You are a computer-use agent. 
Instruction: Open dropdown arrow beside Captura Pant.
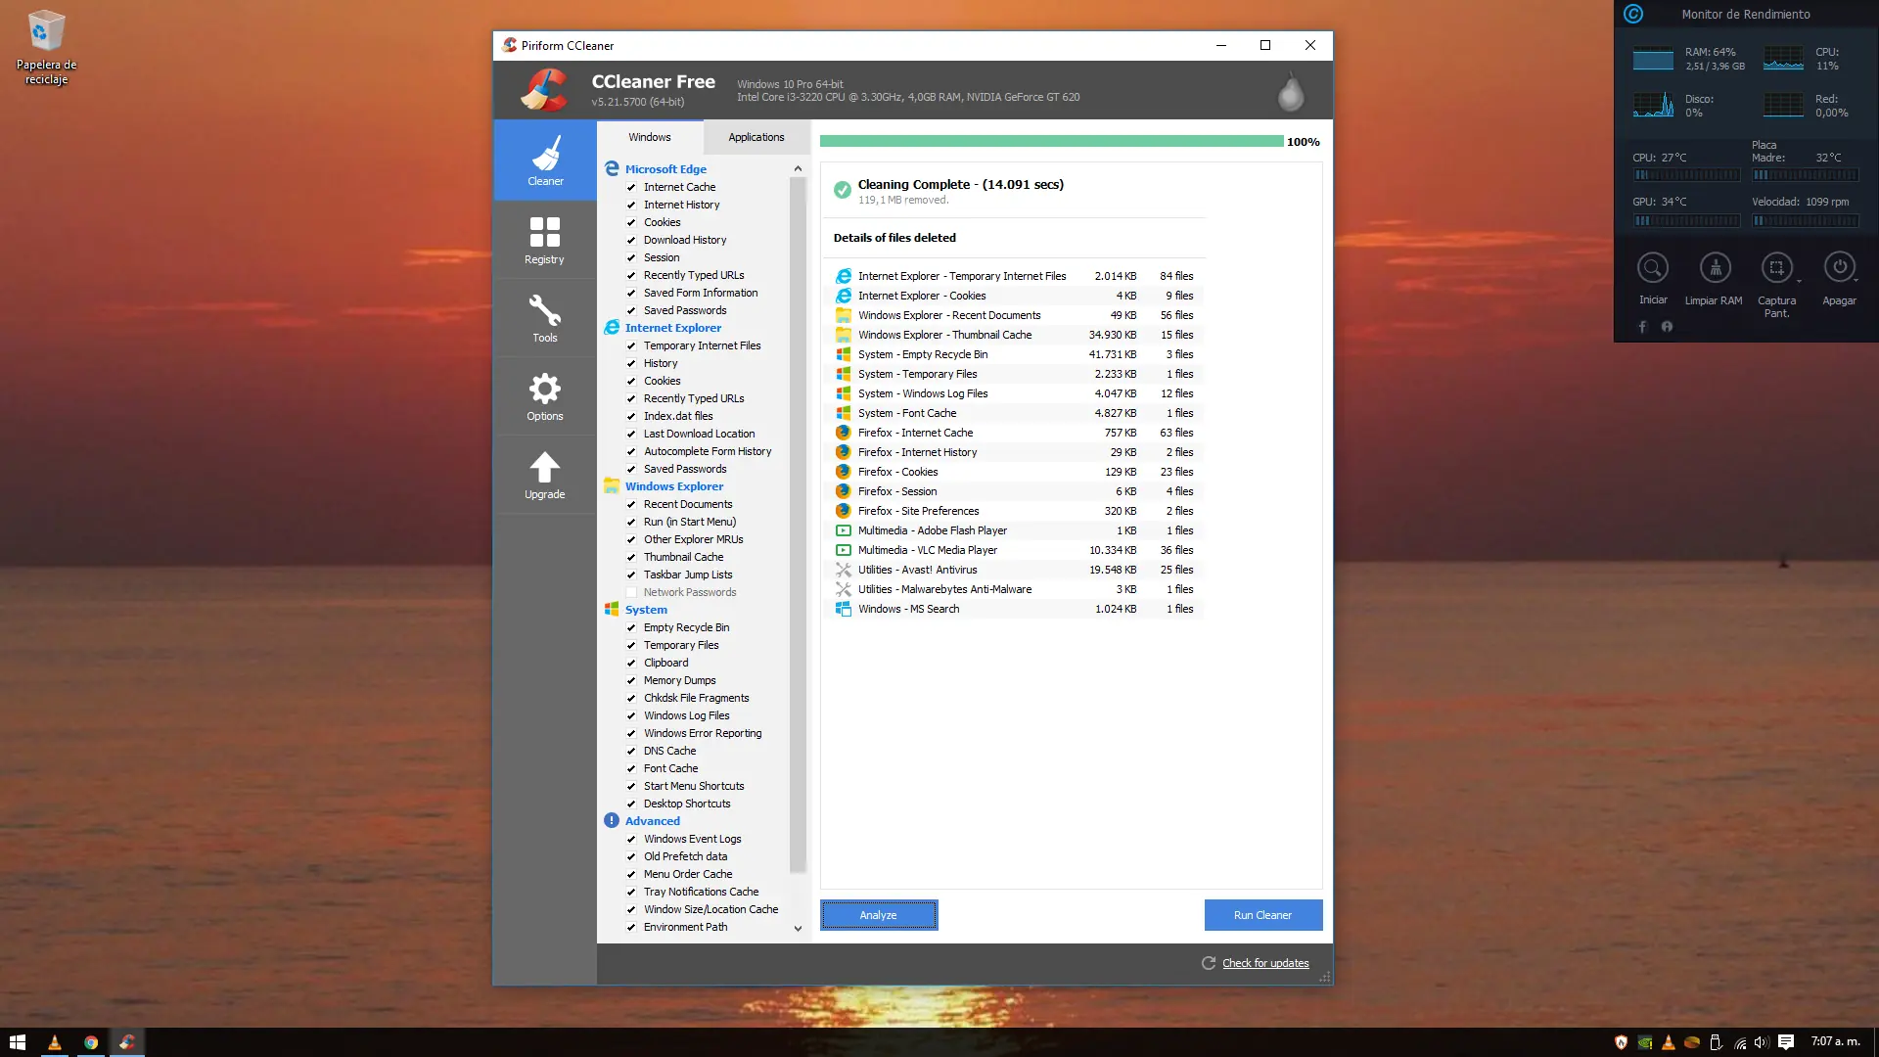tap(1799, 282)
